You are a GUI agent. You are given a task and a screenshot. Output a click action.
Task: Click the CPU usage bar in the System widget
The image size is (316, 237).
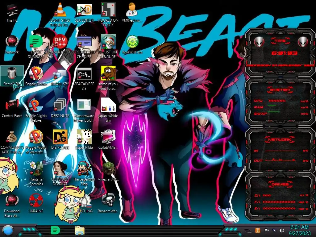[x=277, y=101]
